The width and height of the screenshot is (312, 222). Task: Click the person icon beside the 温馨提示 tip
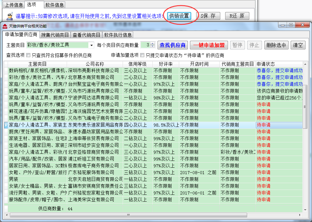[x=10, y=16]
